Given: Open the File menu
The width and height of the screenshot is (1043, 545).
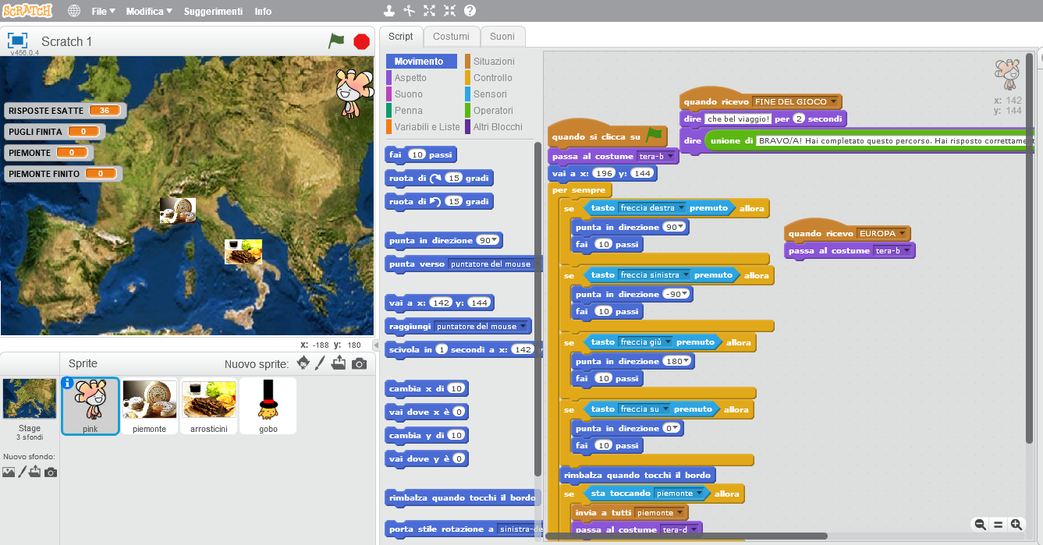Looking at the screenshot, I should point(103,12).
